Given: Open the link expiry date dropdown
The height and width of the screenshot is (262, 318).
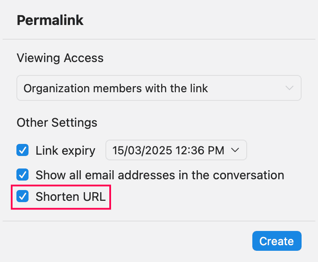Looking at the screenshot, I should tap(176, 150).
